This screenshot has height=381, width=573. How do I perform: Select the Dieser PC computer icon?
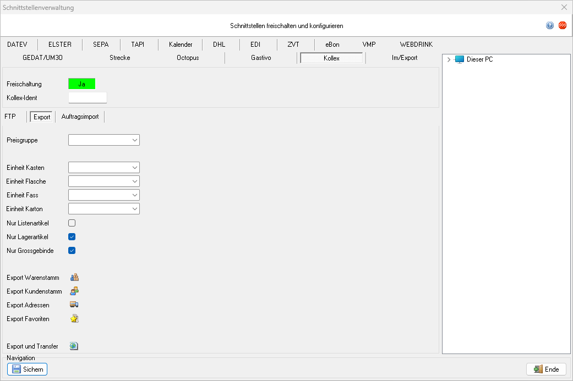pyautogui.click(x=460, y=59)
